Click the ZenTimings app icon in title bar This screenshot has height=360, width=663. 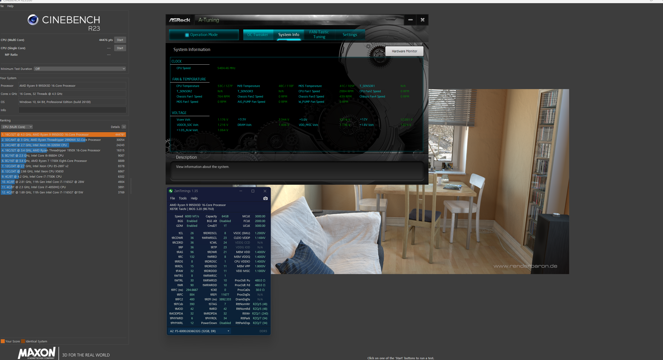(x=171, y=191)
